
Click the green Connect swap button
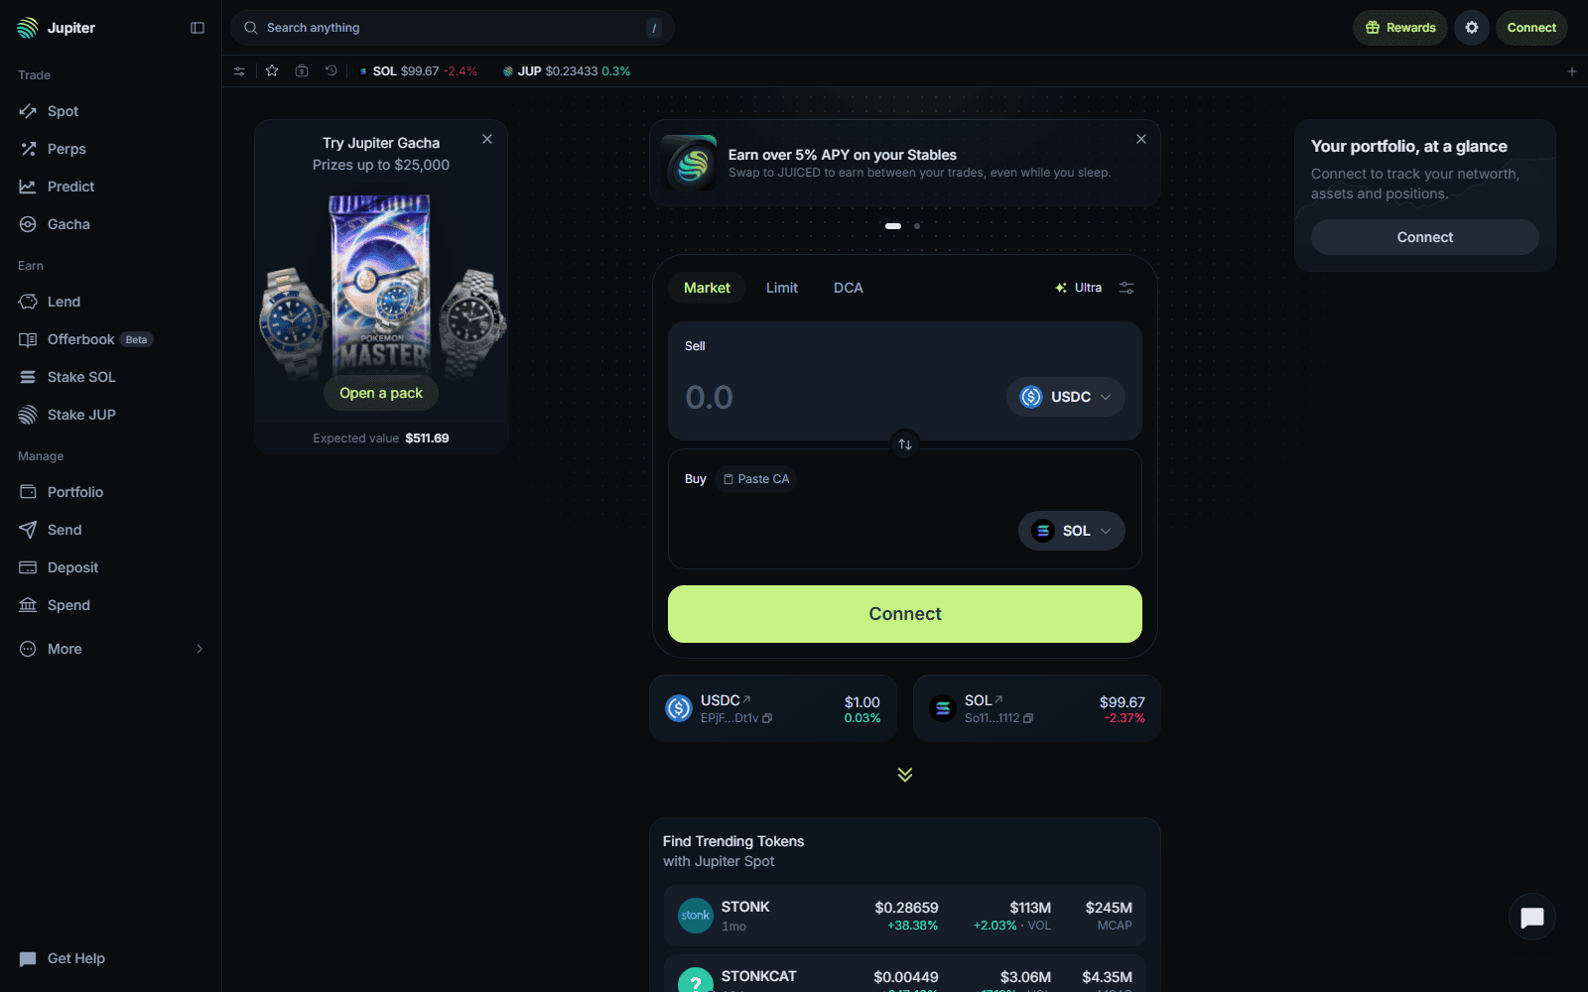pyautogui.click(x=905, y=614)
